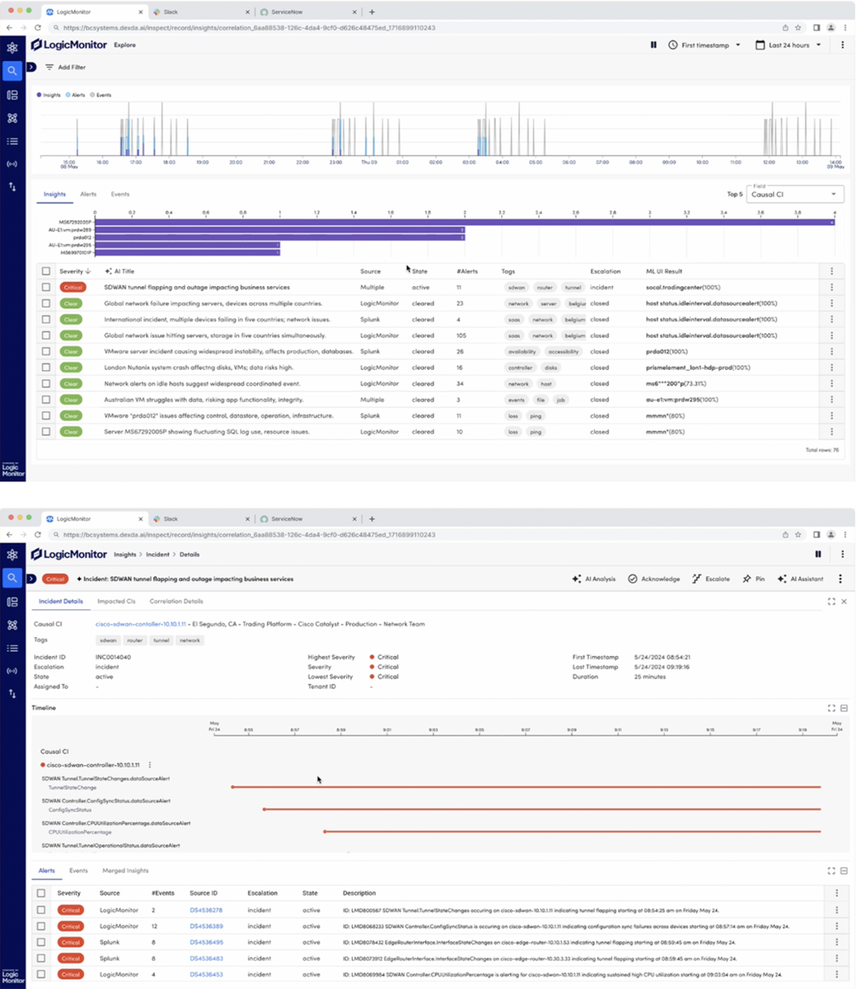Collapse the Alerts table section

click(x=844, y=870)
